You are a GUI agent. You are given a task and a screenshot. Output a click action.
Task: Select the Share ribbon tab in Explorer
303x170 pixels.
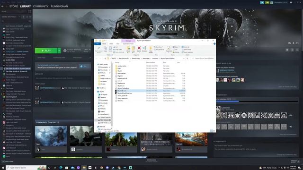(x=111, y=44)
